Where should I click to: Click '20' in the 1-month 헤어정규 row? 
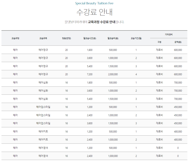[66, 50]
